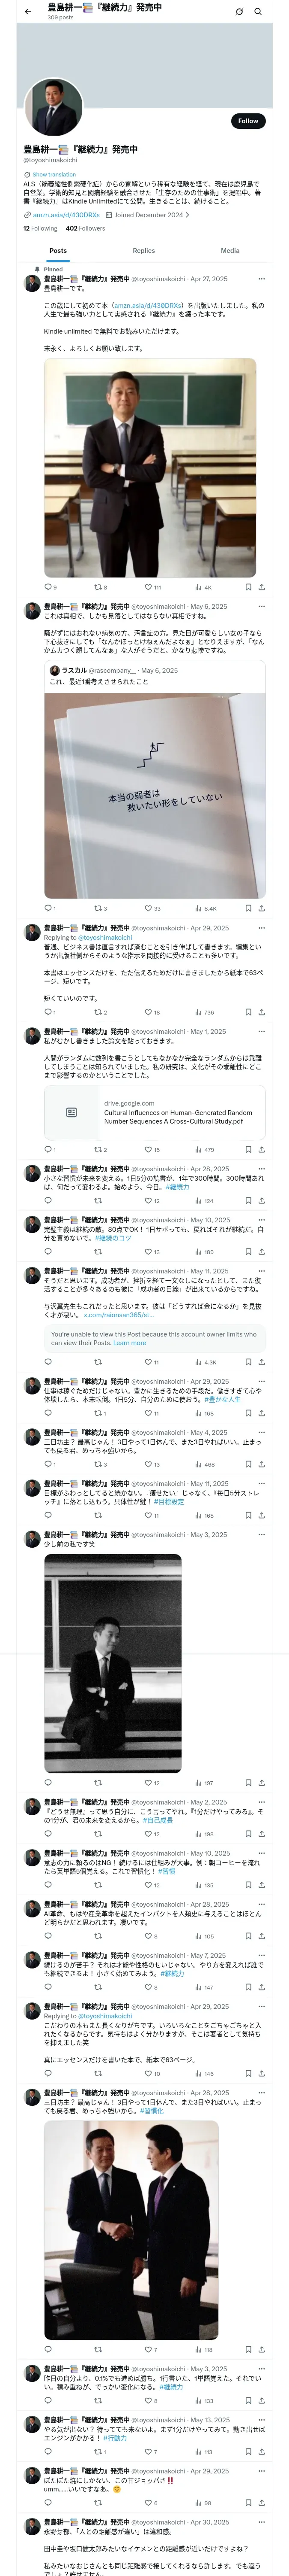The height and width of the screenshot is (2576, 289).
Task: Open the profile search magnifier icon
Action: (x=258, y=11)
